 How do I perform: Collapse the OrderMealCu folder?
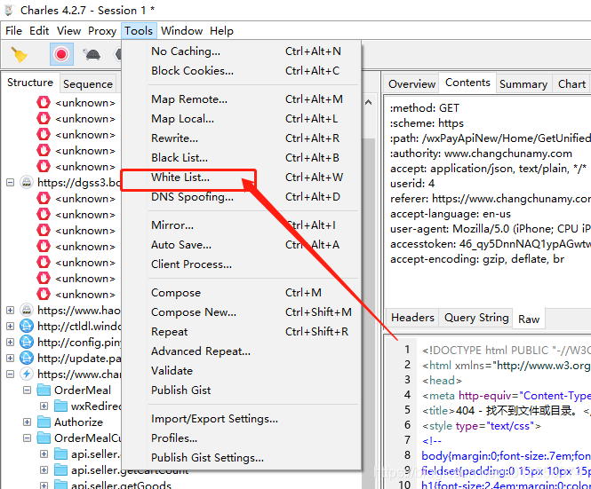(x=28, y=438)
